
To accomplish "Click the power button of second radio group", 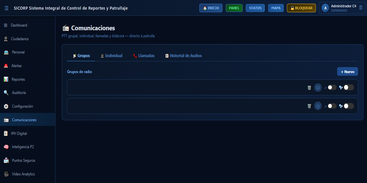I will [x=318, y=106].
